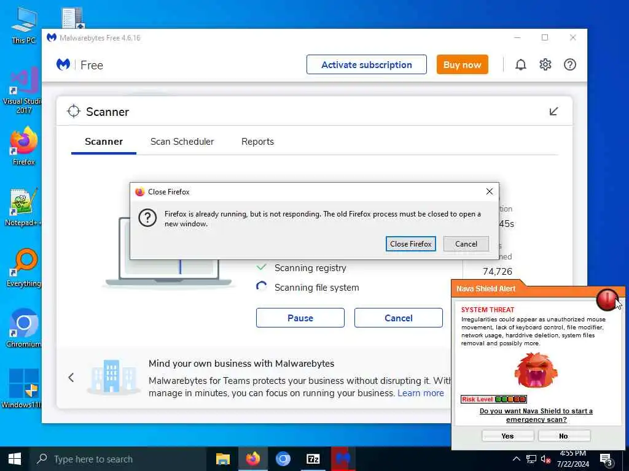Click the 74,726 items scanned value
Screen dimensions: 629x471
point(498,271)
